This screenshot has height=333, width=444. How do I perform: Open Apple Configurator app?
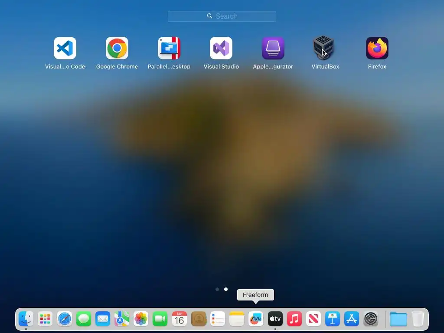click(273, 48)
